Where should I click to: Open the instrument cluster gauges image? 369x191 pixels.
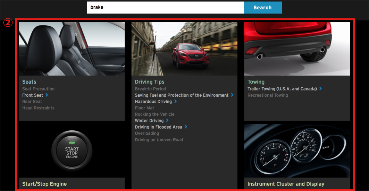click(297, 151)
